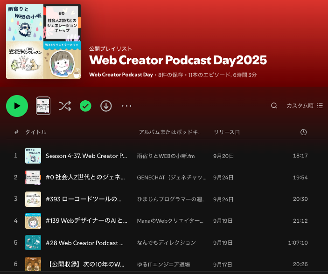Open episode #139 WebデザイナーのAIと...
Image resolution: width=328 pixels, height=274 pixels.
coord(86,221)
